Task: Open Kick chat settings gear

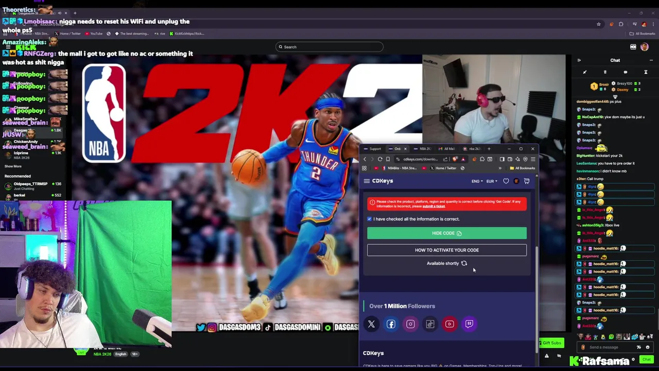Action: point(633,360)
